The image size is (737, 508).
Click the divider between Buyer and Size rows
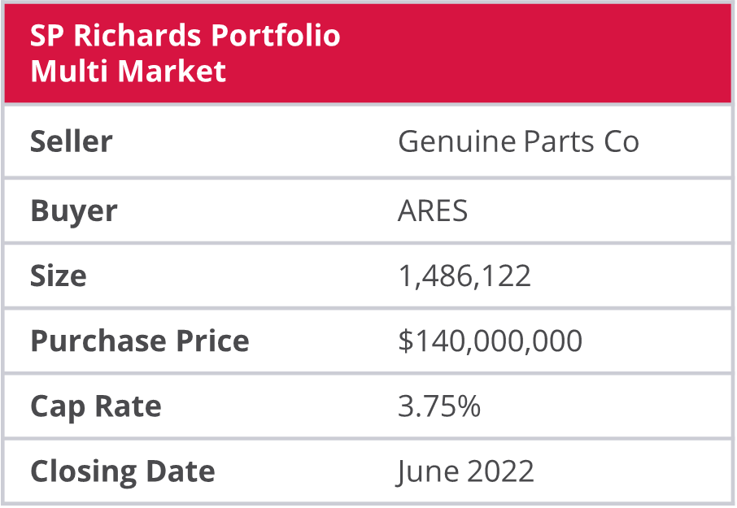tap(368, 242)
